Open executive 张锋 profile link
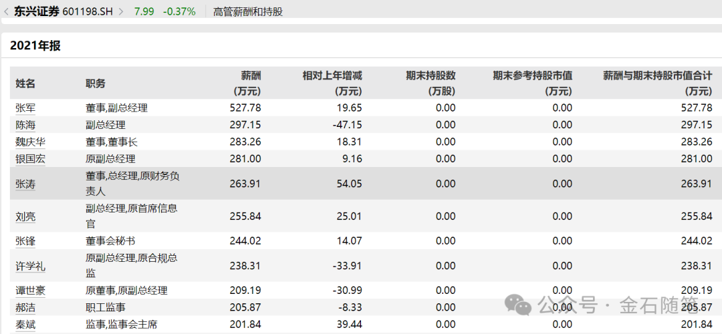Screen dimensions: 722x334 point(25,240)
